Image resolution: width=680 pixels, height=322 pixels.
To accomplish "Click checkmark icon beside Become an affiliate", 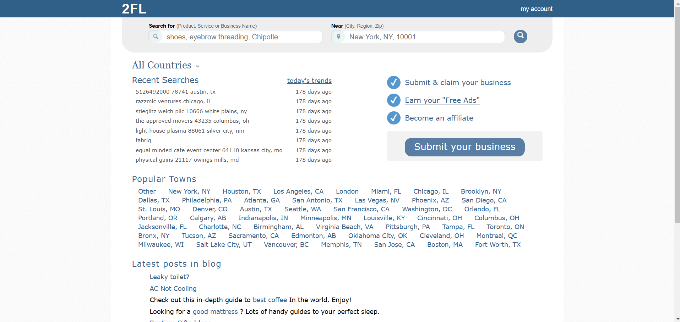I will coord(393,118).
